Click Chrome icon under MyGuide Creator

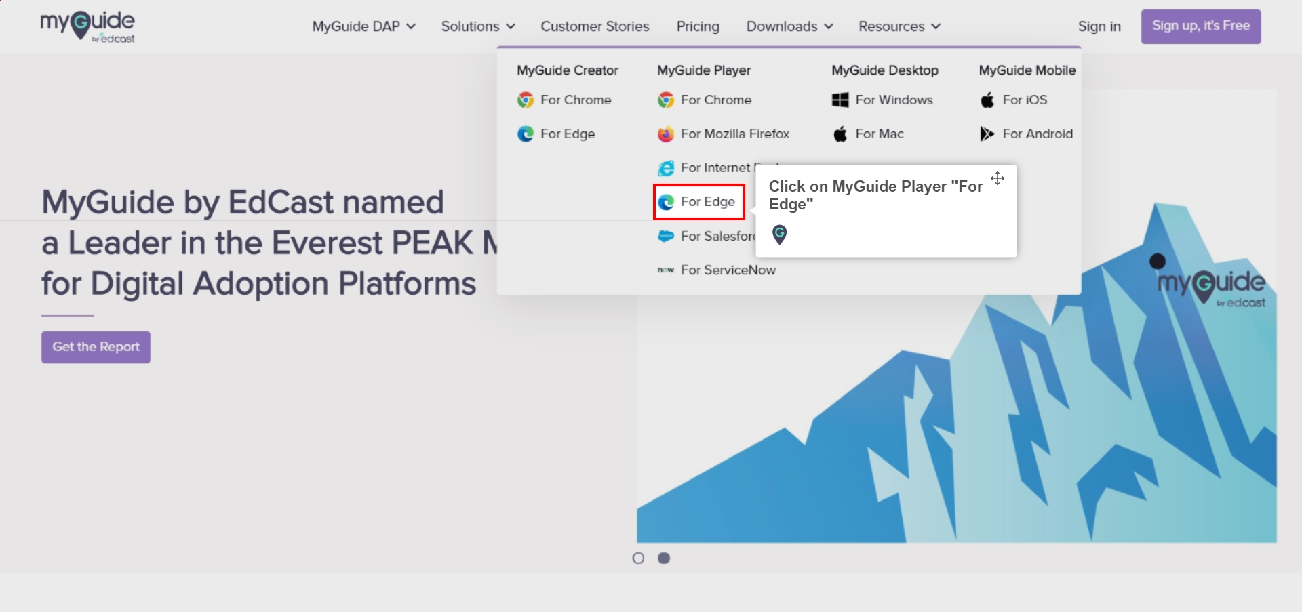point(526,100)
